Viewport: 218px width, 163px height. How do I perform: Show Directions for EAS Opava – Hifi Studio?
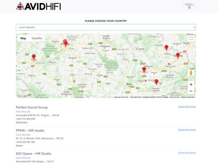[187, 153]
